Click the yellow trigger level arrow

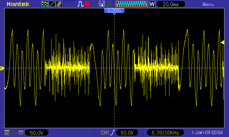(x=222, y=43)
